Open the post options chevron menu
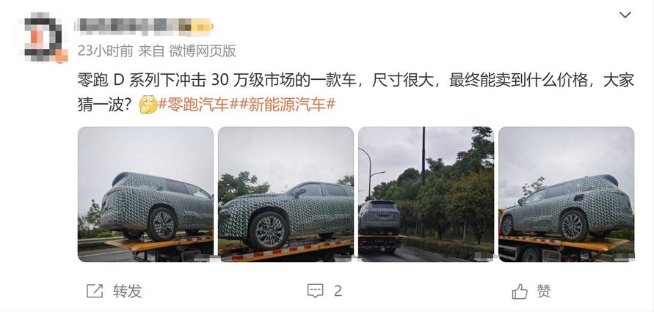This screenshot has width=654, height=312. pyautogui.click(x=625, y=15)
